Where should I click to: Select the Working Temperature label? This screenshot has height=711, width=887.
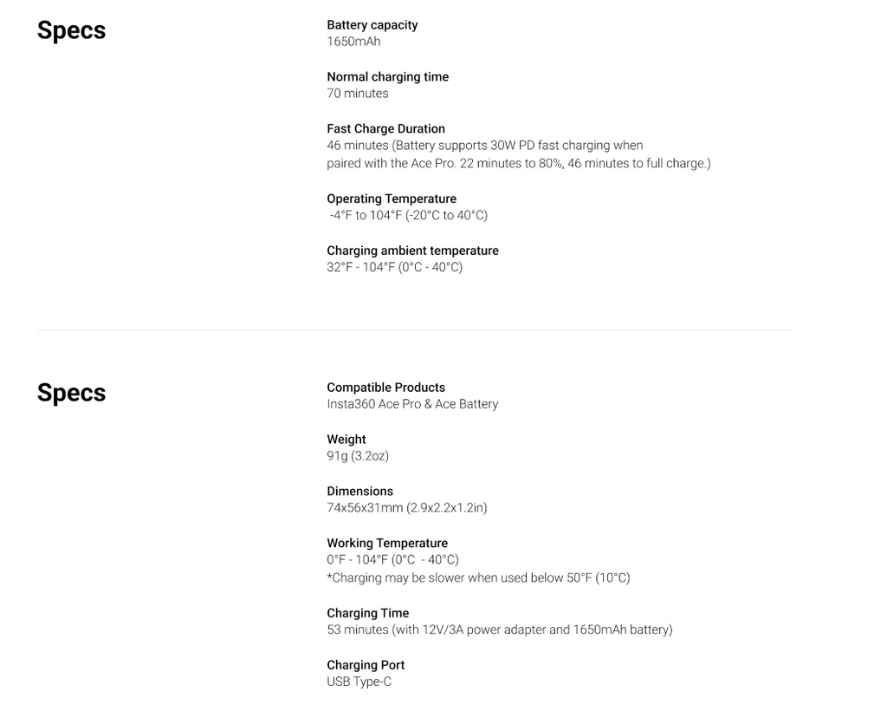[387, 544]
